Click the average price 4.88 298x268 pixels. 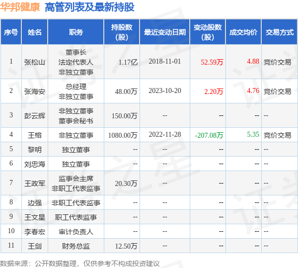click(x=253, y=61)
